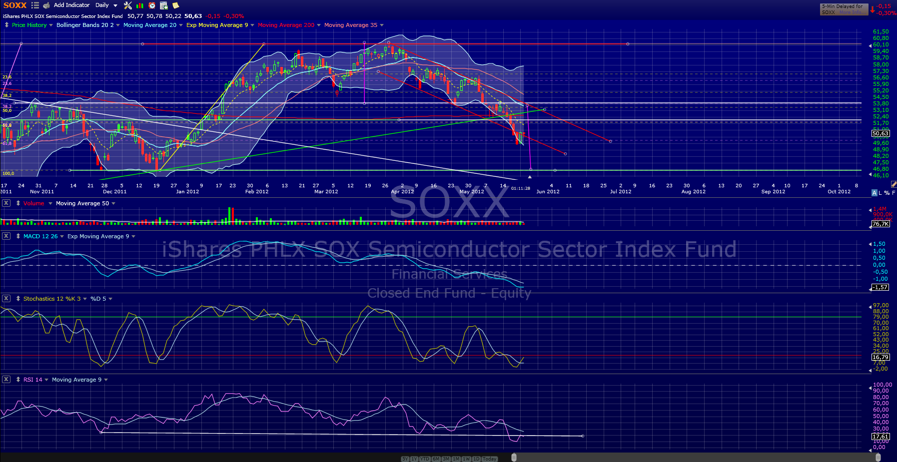Expand MACD Exp Moving Average 9 dropdown
The height and width of the screenshot is (462, 897).
[x=133, y=237]
